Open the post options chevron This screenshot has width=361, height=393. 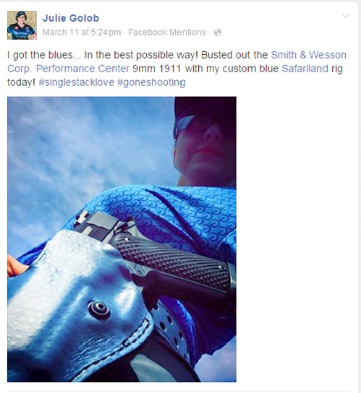point(346,17)
